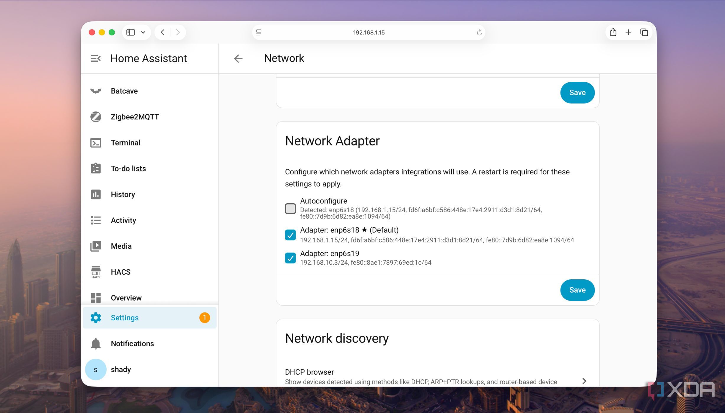Collapse the Home Assistant sidebar menu icon

coord(95,58)
